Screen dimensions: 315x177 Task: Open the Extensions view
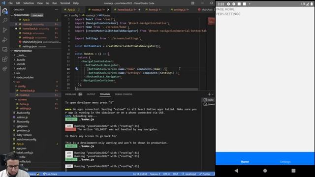5,59
